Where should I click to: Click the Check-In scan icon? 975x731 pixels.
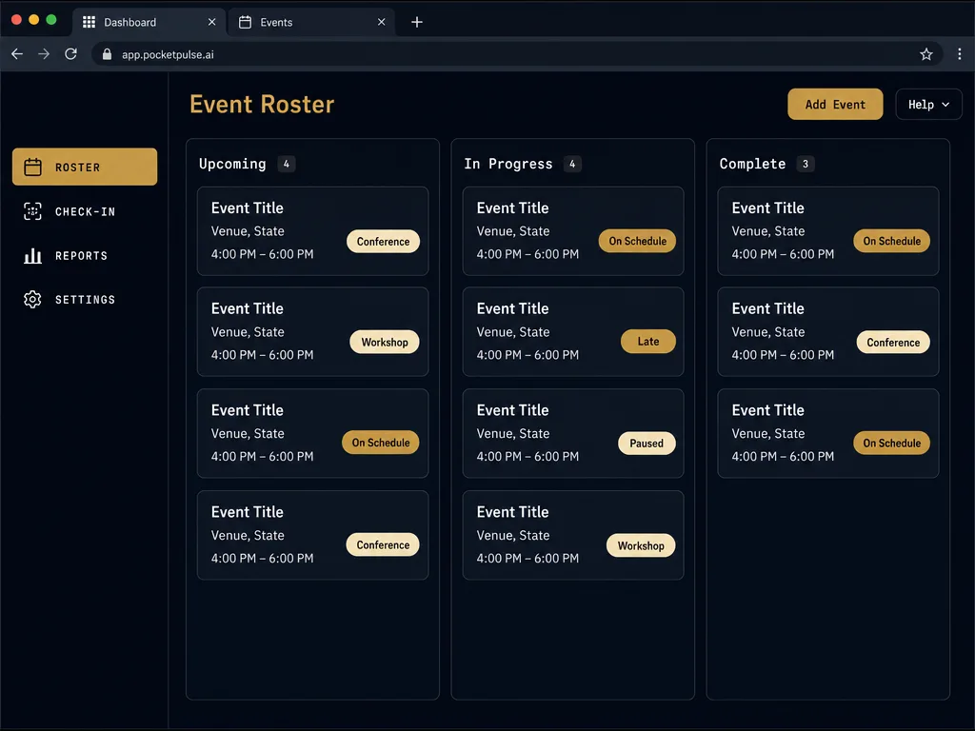(33, 211)
